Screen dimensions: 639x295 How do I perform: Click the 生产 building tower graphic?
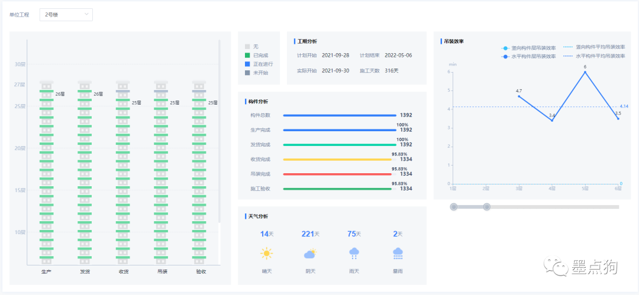click(47, 171)
